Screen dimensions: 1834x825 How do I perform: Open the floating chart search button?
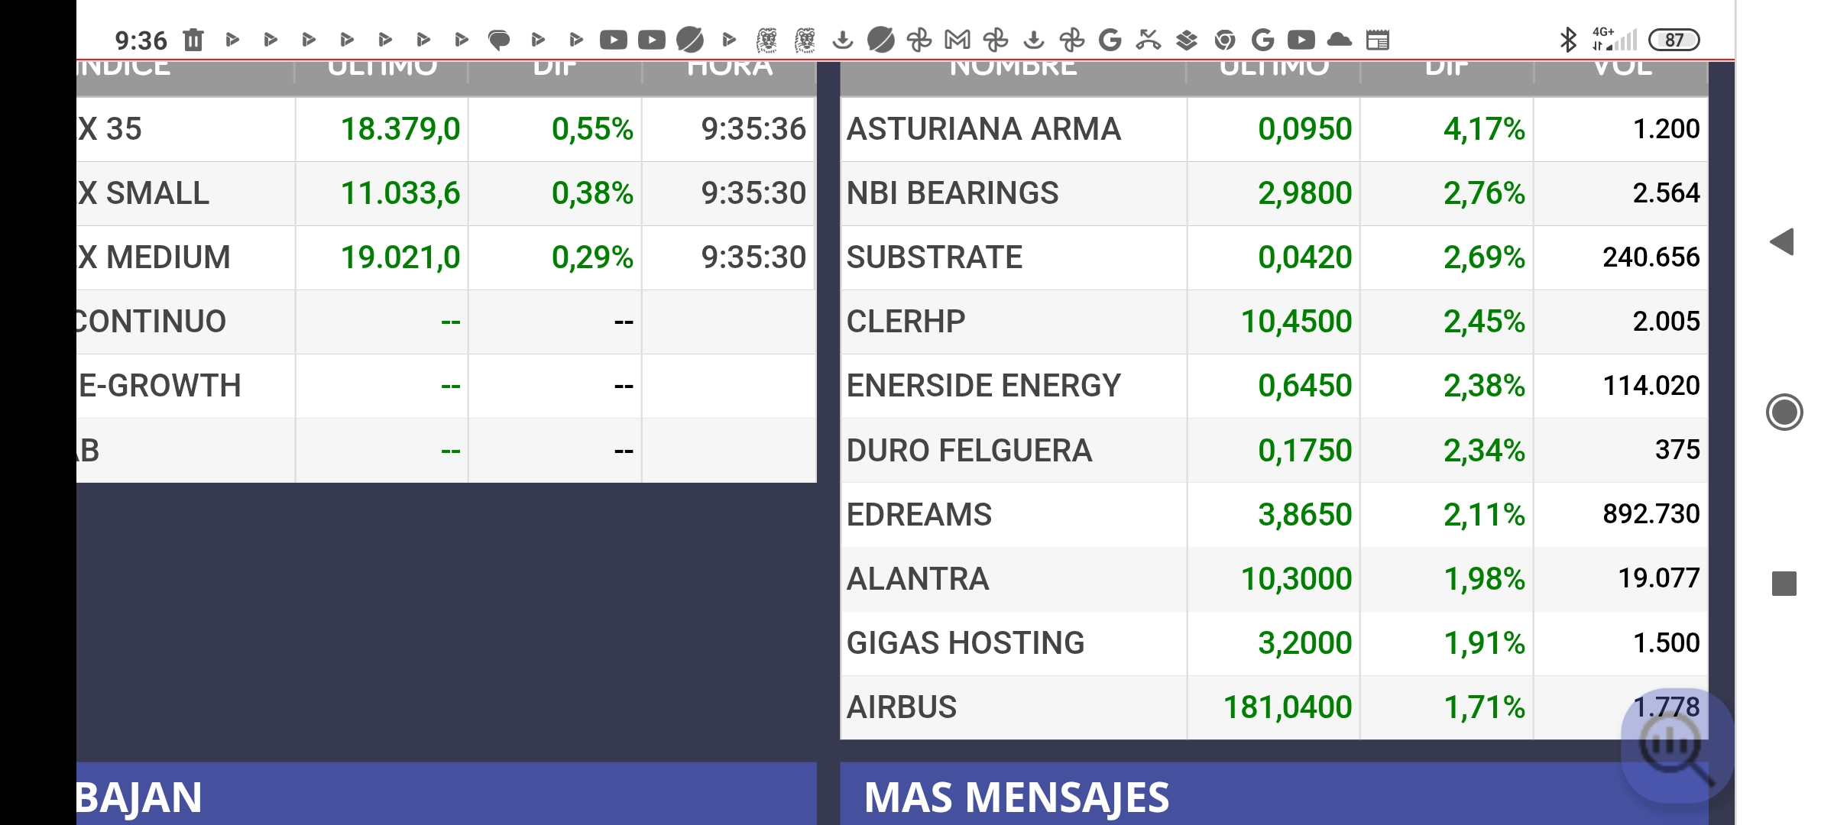(x=1677, y=746)
